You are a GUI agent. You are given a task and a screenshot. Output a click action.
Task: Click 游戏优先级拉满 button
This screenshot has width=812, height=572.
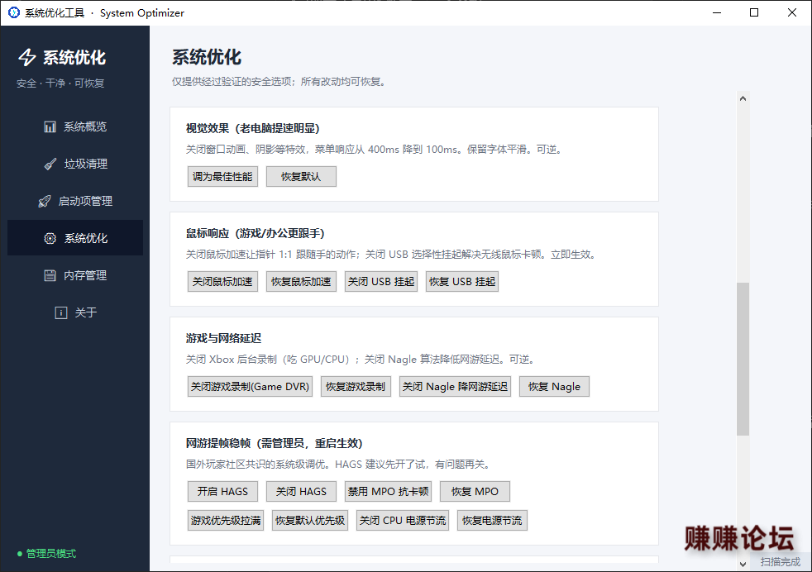pyautogui.click(x=226, y=521)
